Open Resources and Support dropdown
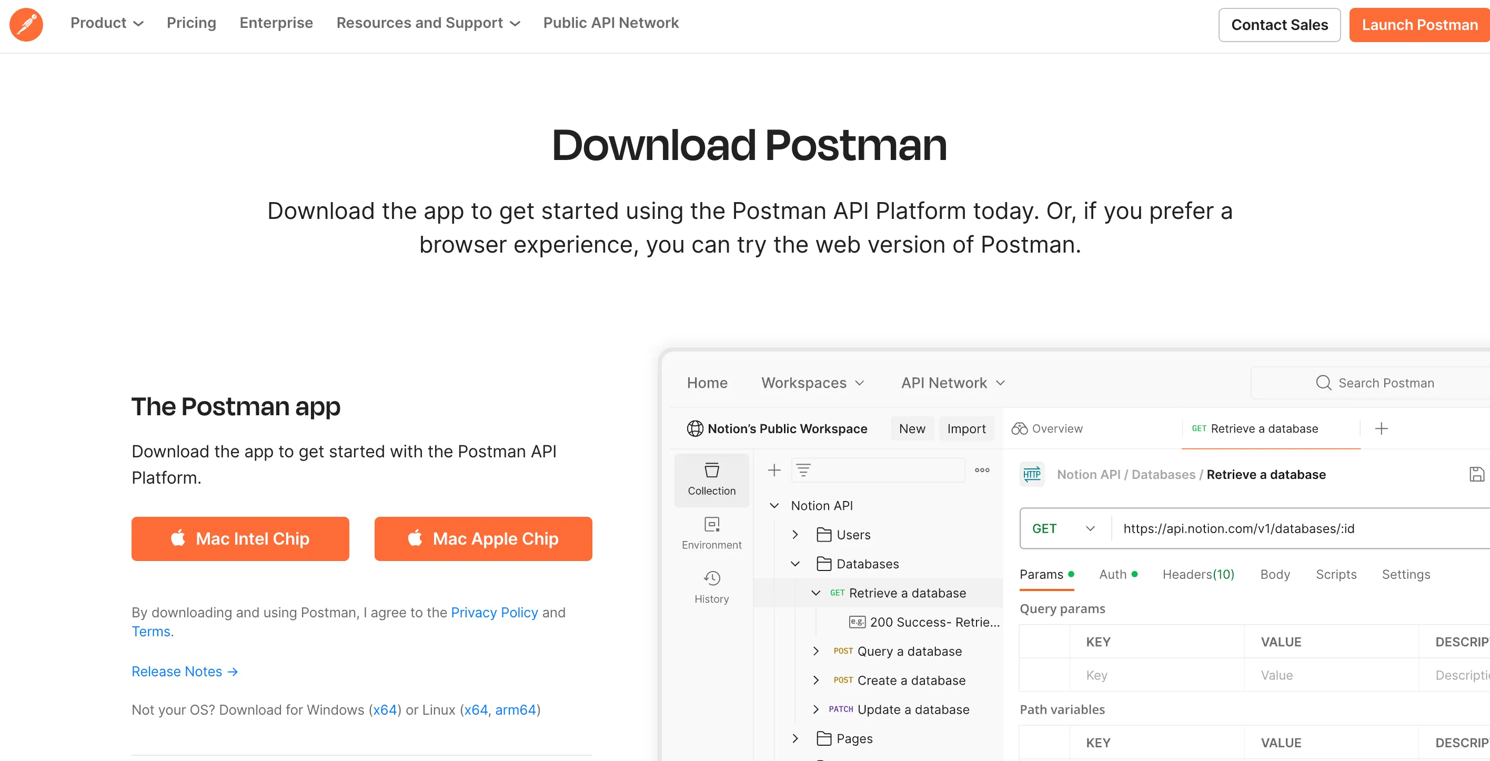The height and width of the screenshot is (761, 1490). [x=428, y=23]
